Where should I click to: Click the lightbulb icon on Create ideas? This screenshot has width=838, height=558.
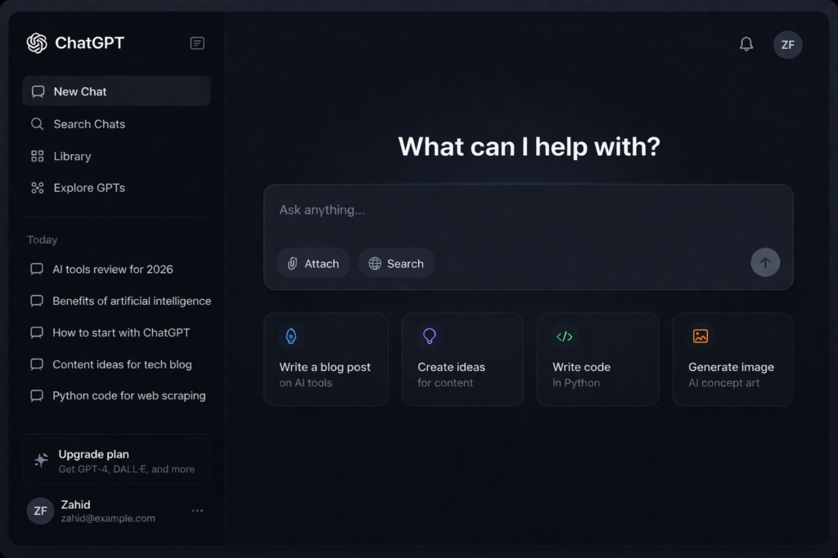(430, 336)
